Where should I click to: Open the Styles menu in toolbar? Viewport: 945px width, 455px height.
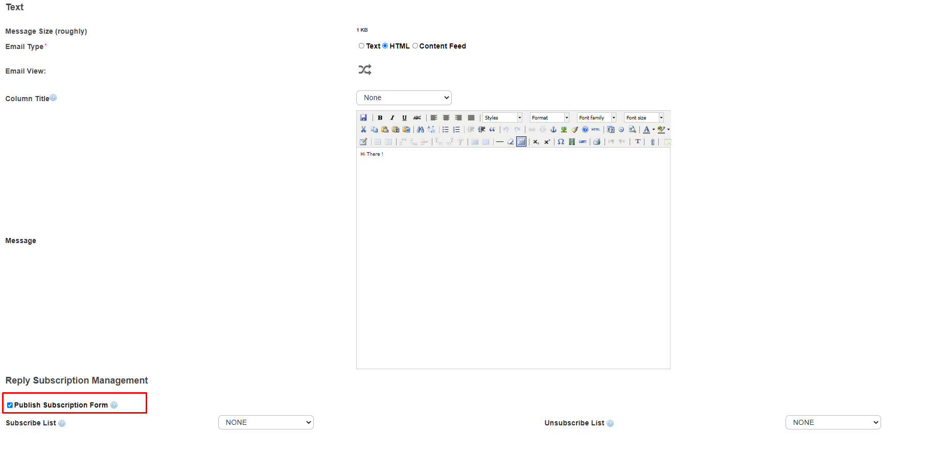[502, 118]
